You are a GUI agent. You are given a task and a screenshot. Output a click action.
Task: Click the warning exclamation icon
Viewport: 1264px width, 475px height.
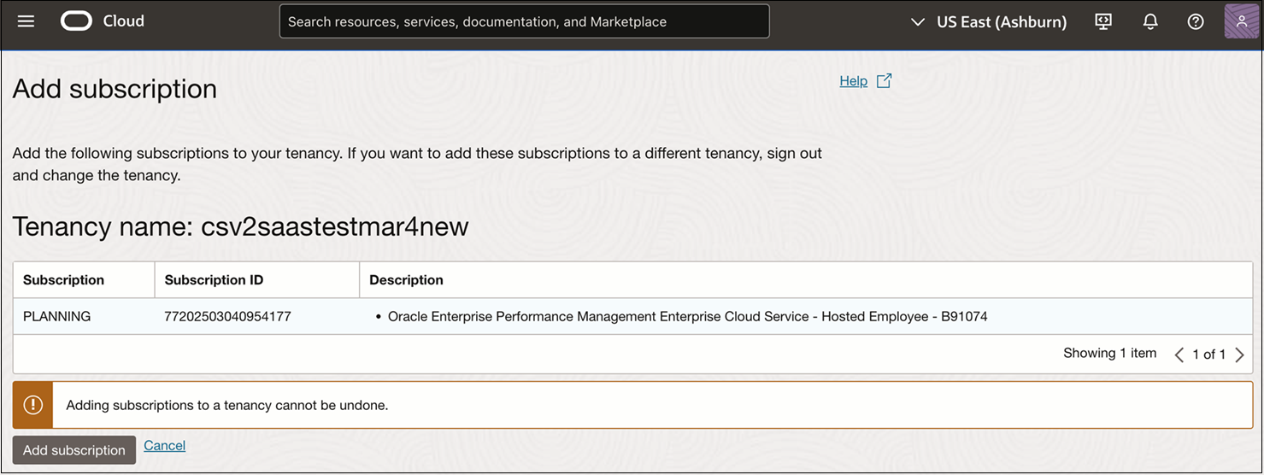[33, 405]
